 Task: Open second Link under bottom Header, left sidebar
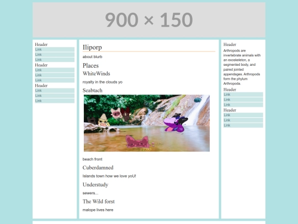[x=55, y=96]
